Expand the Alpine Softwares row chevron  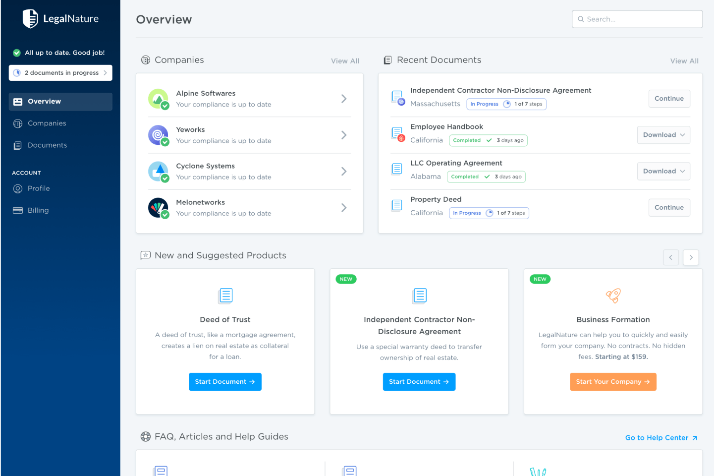[344, 99]
